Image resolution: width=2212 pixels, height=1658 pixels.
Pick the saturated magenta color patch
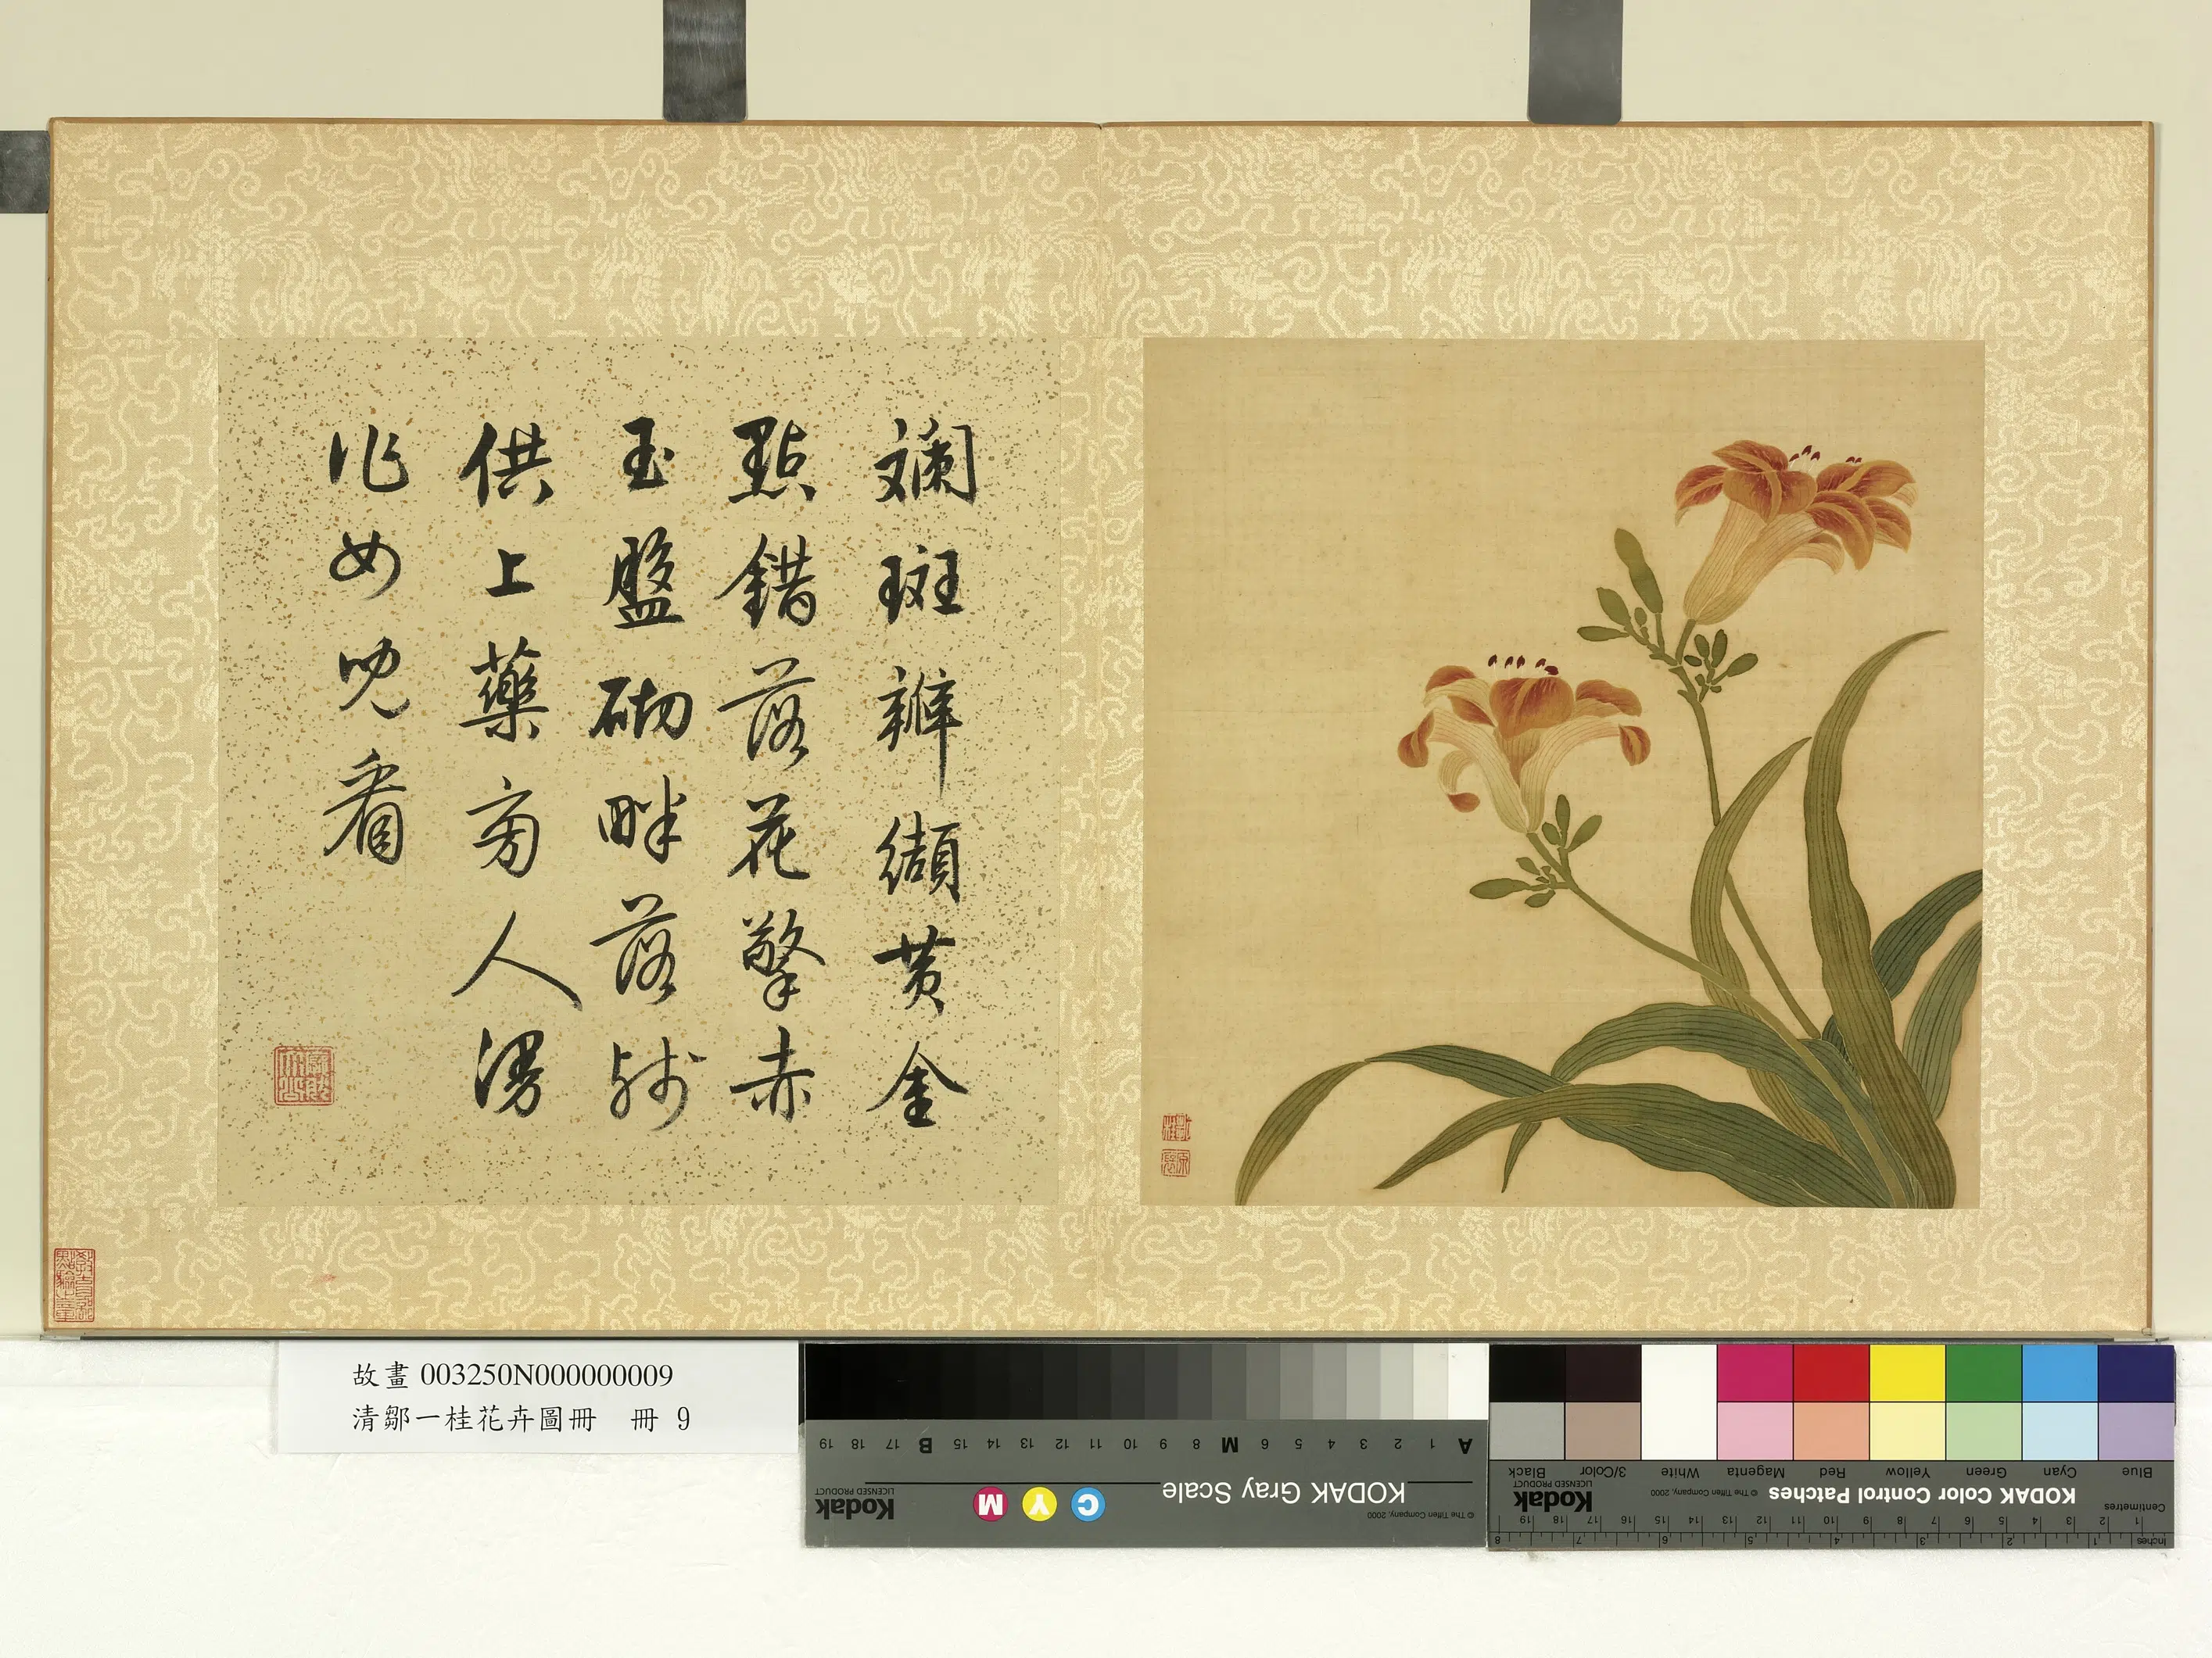pos(1755,1372)
